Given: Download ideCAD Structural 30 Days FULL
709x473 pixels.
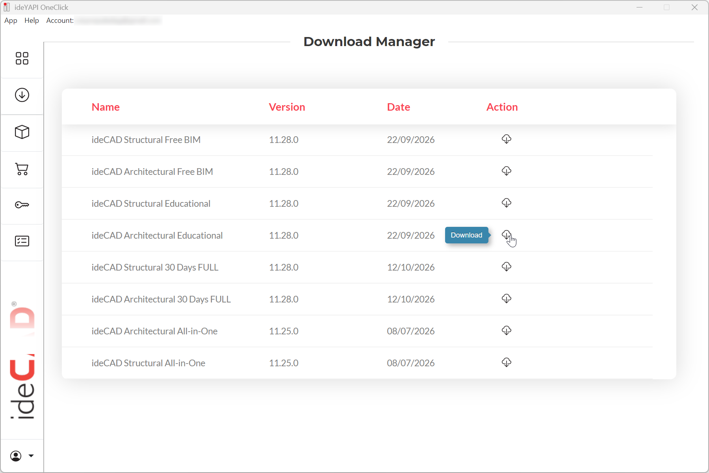Looking at the screenshot, I should 507,267.
